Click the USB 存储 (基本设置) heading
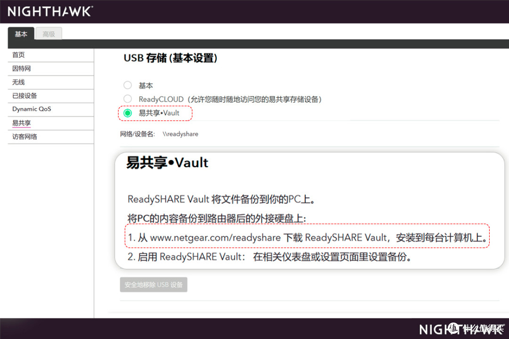Screen dimensions: 509x339 point(171,58)
